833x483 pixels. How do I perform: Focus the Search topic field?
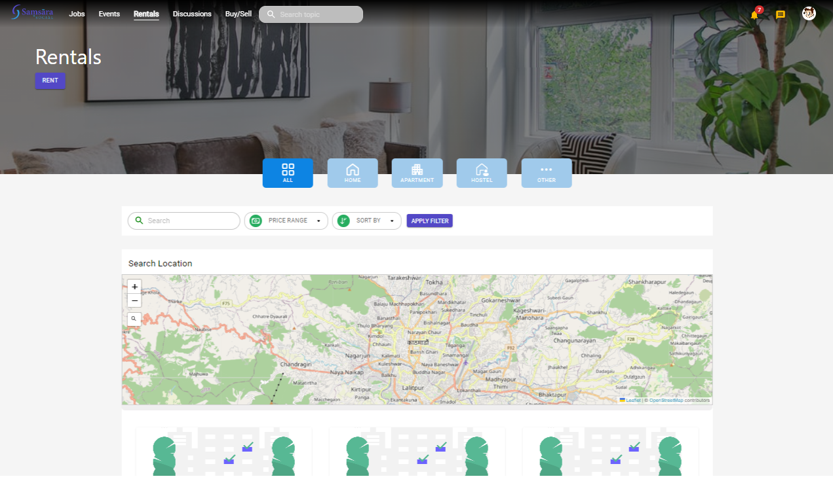[x=311, y=14]
